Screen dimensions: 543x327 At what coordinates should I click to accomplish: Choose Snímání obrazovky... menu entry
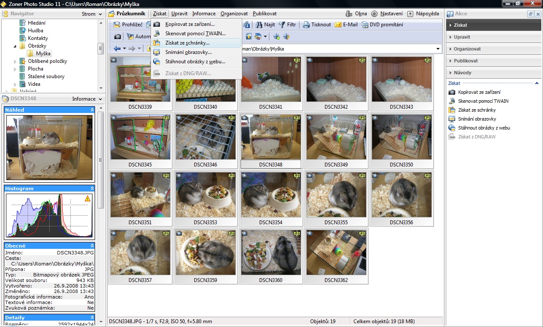pyautogui.click(x=196, y=52)
